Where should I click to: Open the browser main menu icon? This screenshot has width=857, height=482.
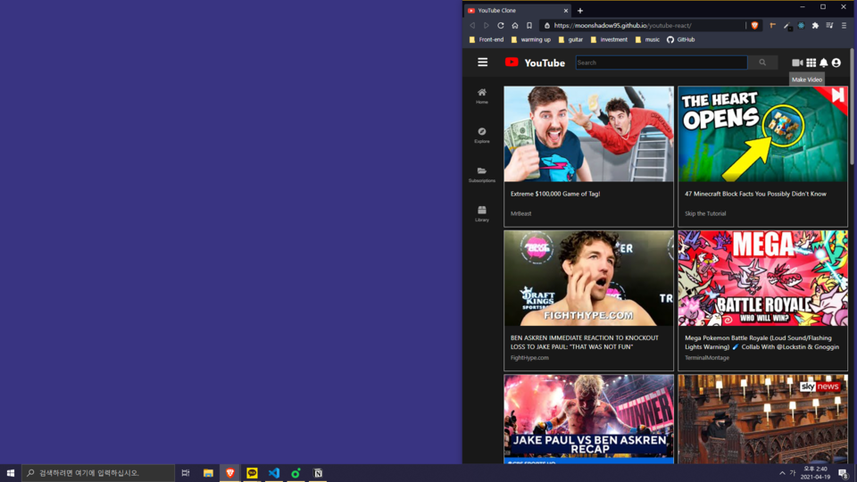[844, 25]
